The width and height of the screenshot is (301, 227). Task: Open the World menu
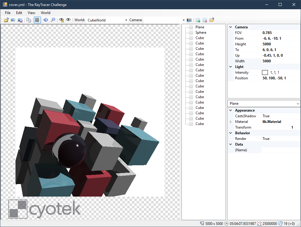45,13
